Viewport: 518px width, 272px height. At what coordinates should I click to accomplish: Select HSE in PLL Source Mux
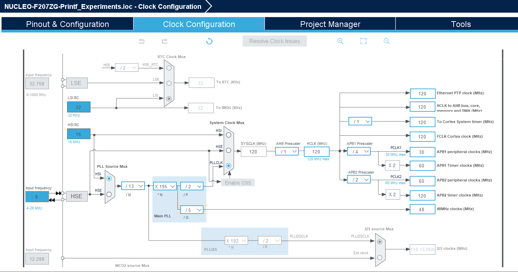[109, 194]
